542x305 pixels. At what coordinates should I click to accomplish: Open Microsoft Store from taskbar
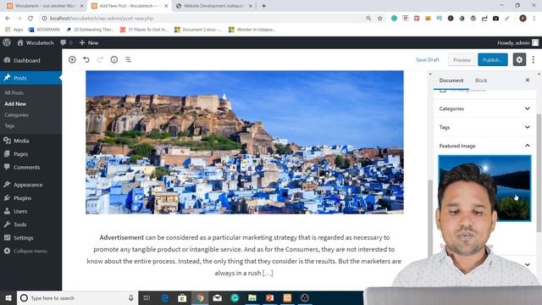point(182,297)
